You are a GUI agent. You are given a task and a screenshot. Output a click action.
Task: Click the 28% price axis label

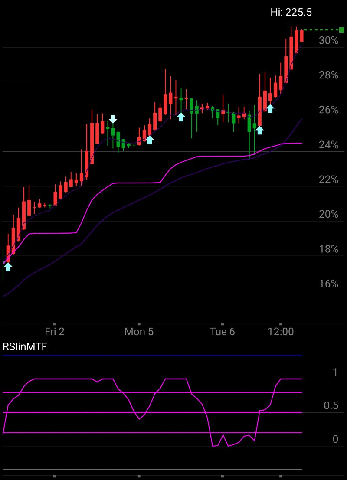pyautogui.click(x=328, y=75)
